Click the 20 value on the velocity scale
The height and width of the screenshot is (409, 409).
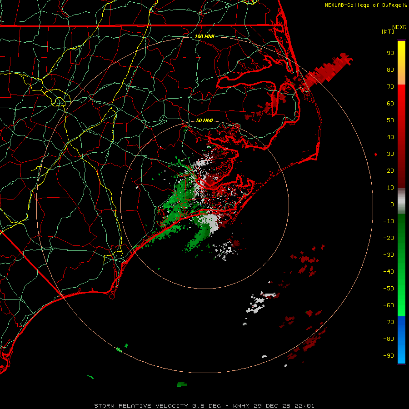pos(390,170)
